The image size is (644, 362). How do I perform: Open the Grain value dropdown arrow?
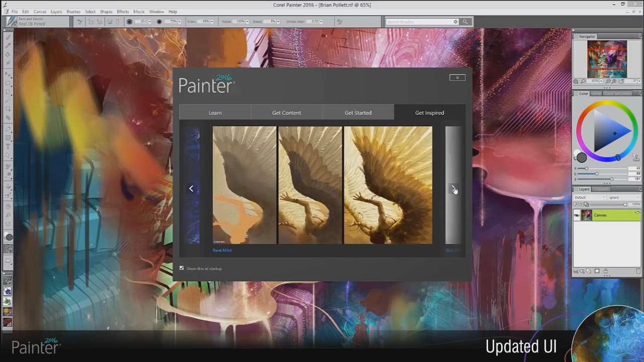(212, 22)
